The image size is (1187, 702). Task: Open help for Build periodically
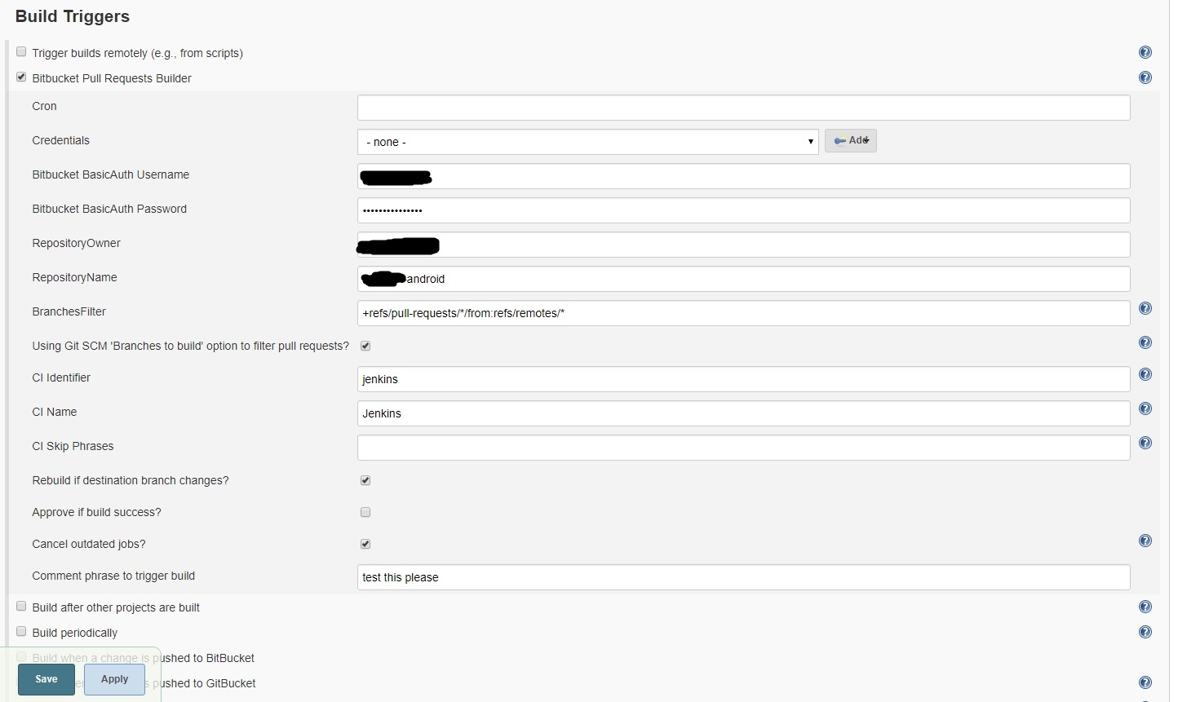point(1145,633)
